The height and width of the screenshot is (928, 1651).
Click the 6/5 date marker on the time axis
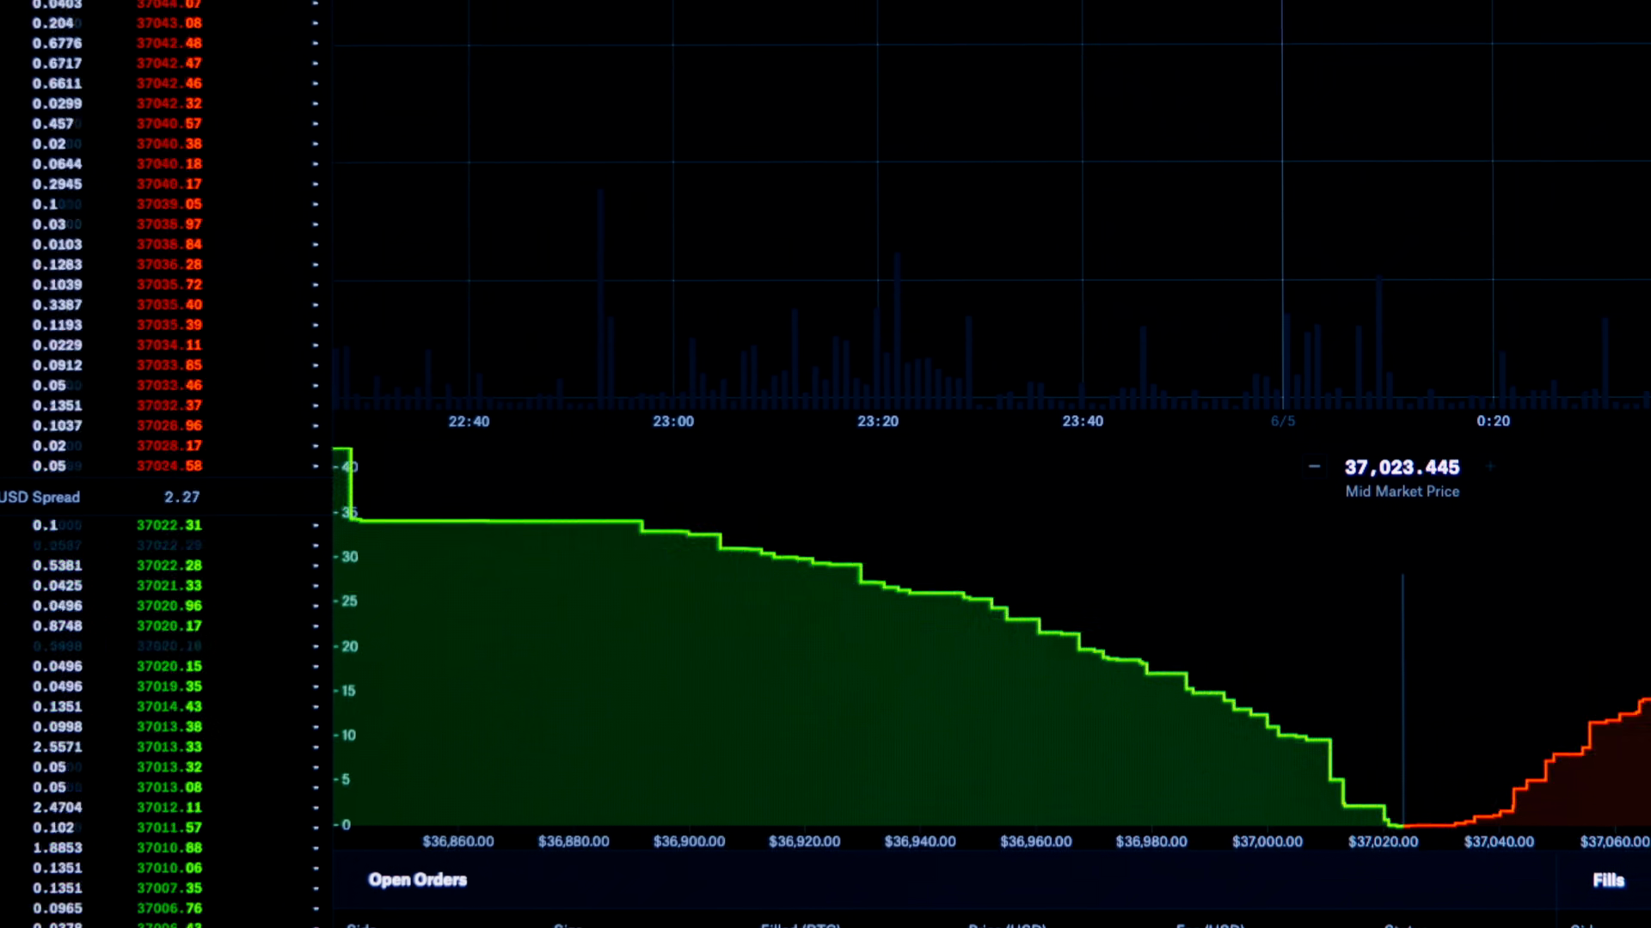[1283, 421]
